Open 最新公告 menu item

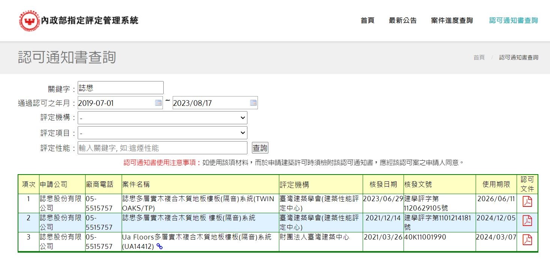pos(402,21)
